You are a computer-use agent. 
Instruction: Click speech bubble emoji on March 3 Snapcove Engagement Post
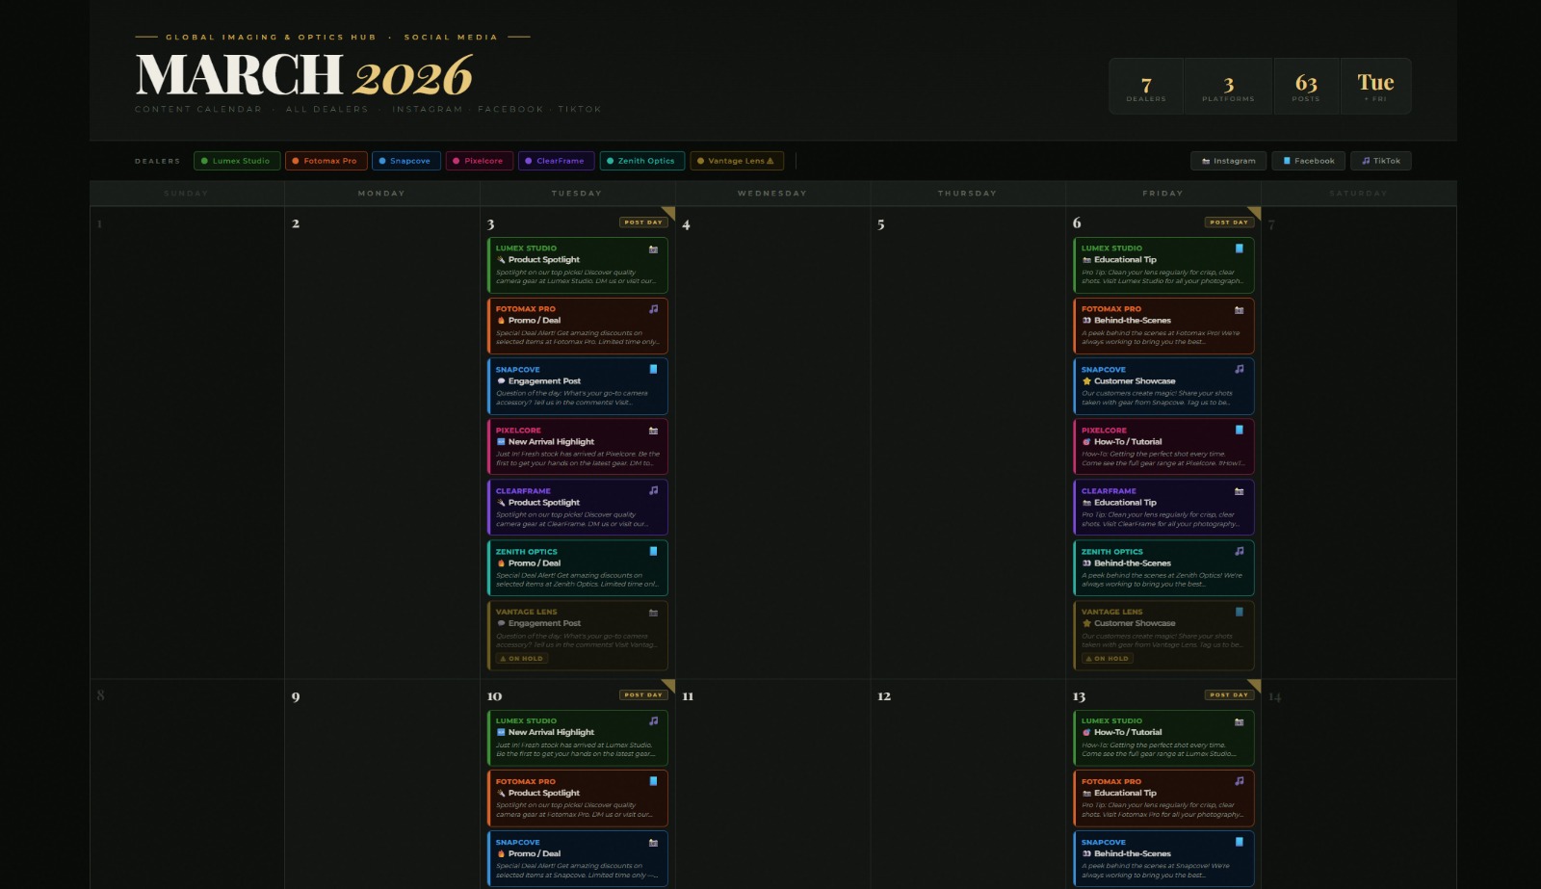point(501,381)
